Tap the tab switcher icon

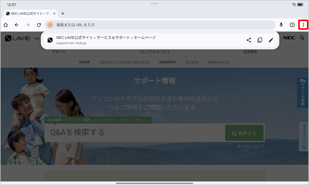pos(292,25)
